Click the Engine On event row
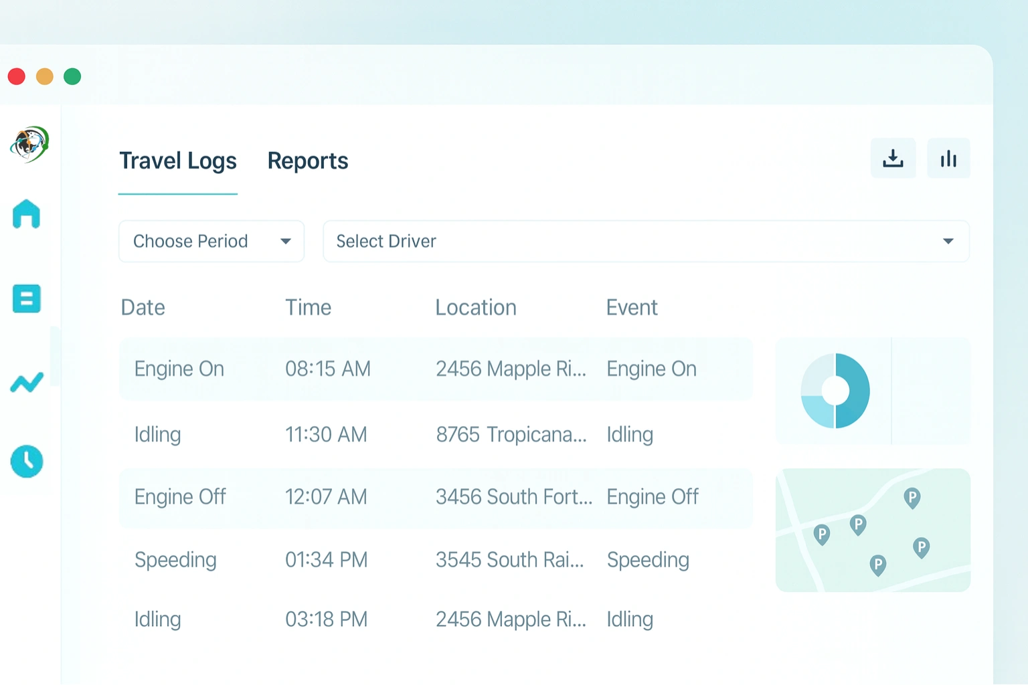The width and height of the screenshot is (1028, 685). (435, 369)
